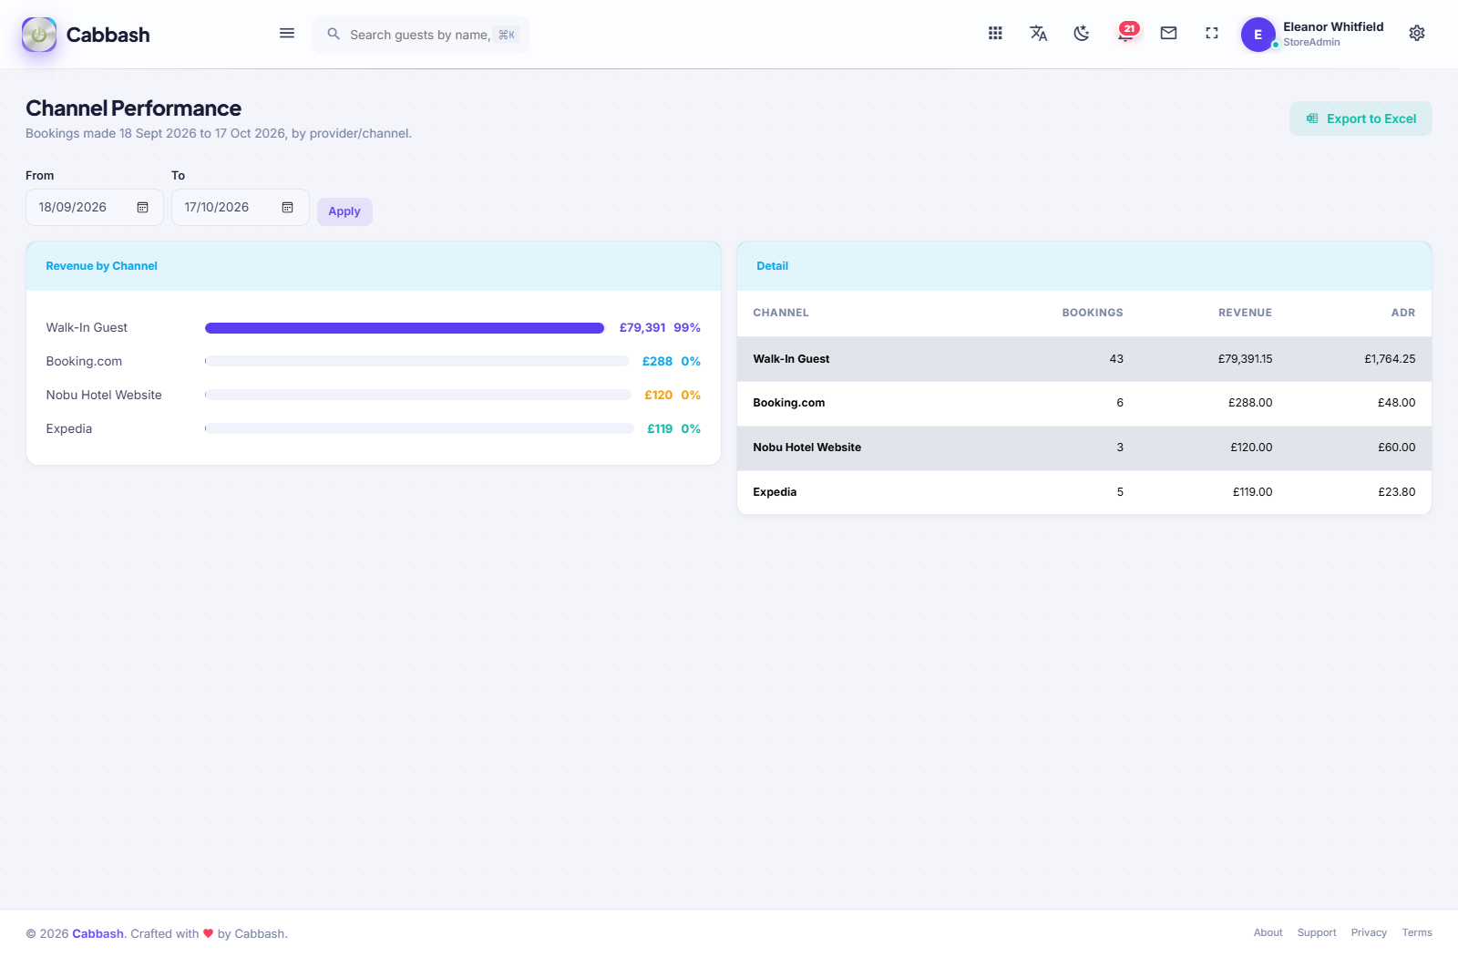Open the mail messages icon
Viewport: 1458px width, 957px height.
tap(1168, 33)
